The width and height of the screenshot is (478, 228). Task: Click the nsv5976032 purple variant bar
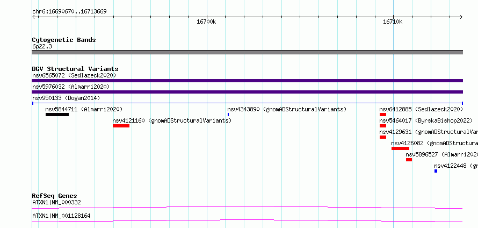247,92
